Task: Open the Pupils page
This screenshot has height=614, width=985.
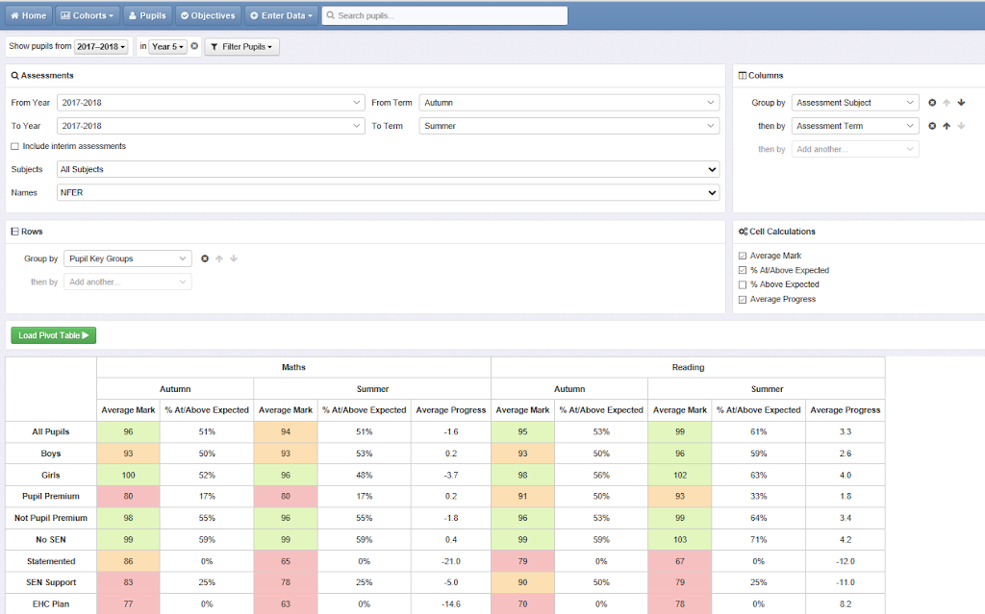Action: pos(147,15)
